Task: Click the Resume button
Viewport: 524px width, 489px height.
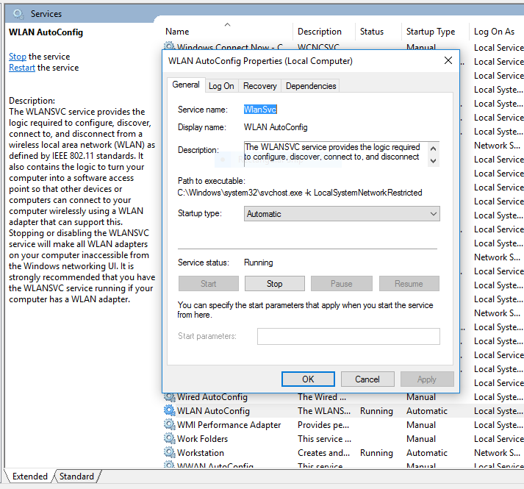Action: [x=409, y=284]
